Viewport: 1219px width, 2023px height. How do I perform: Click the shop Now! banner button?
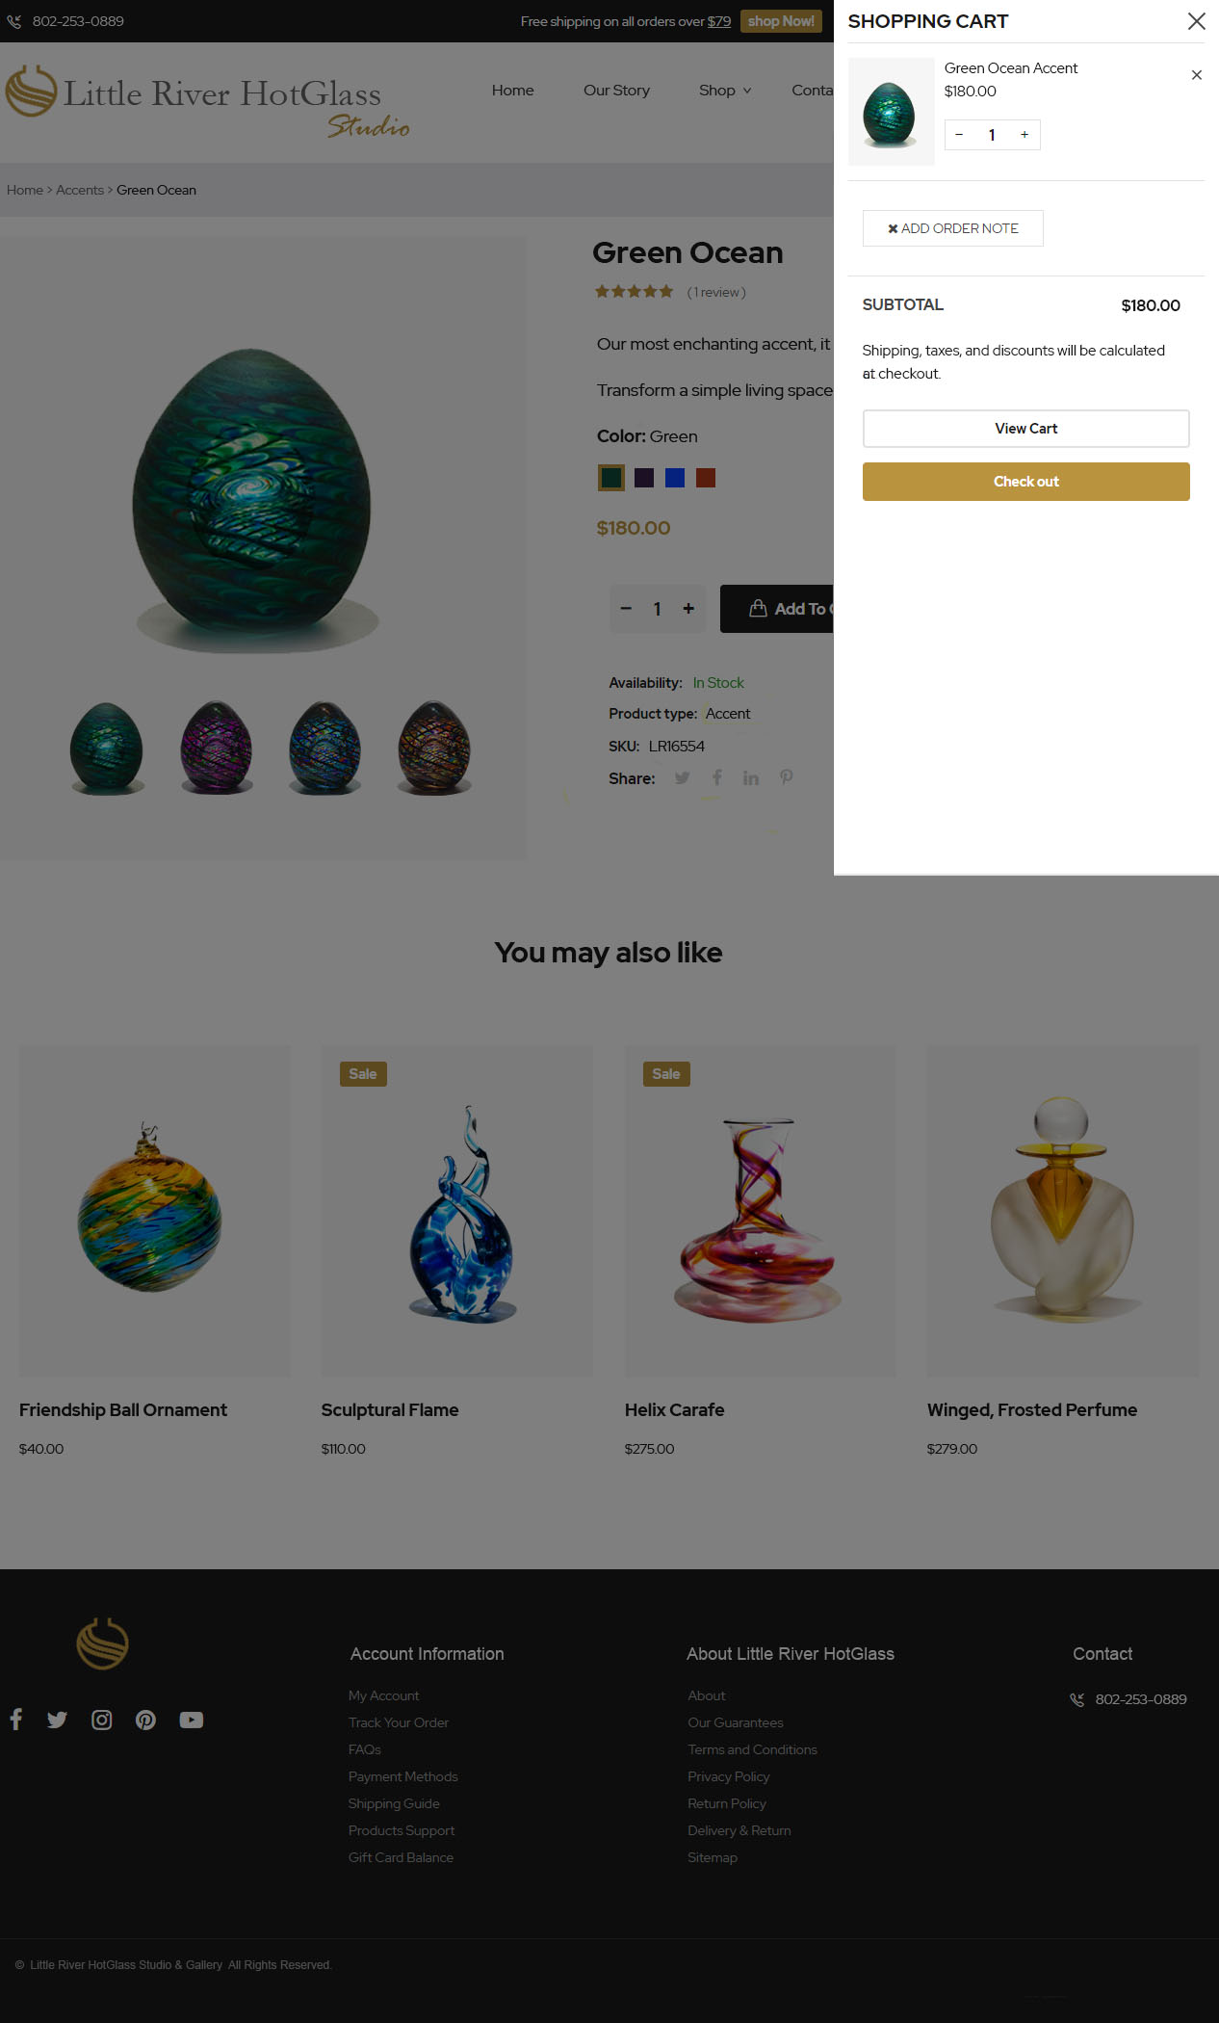coord(781,21)
